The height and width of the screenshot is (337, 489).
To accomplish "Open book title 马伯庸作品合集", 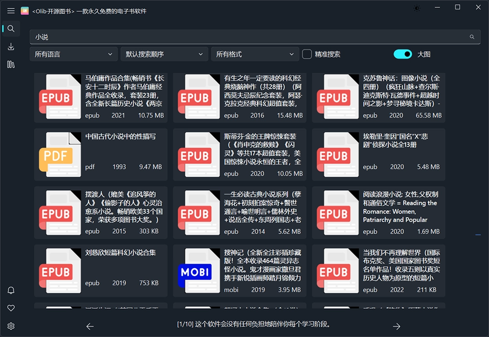I will [124, 91].
